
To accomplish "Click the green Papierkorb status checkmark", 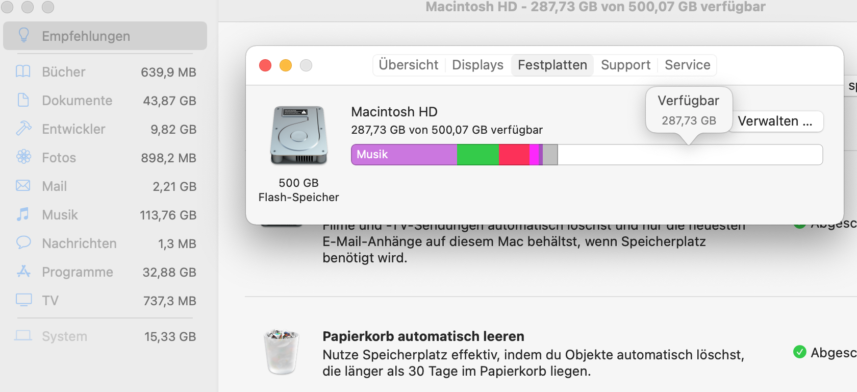I will point(799,352).
